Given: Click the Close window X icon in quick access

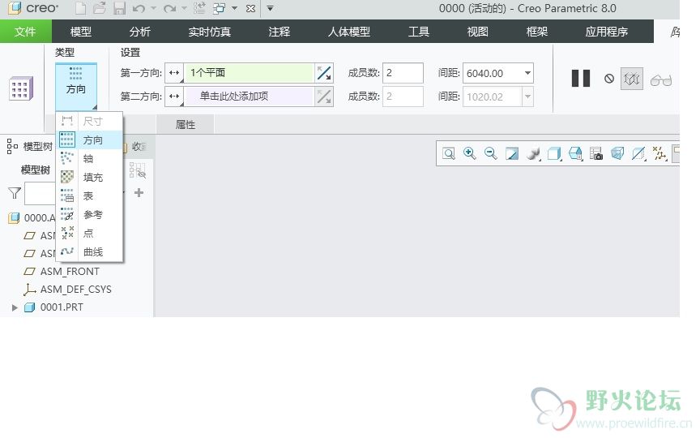Looking at the screenshot, I should point(251,8).
